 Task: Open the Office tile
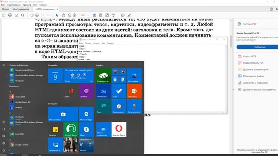(x=70, y=91)
